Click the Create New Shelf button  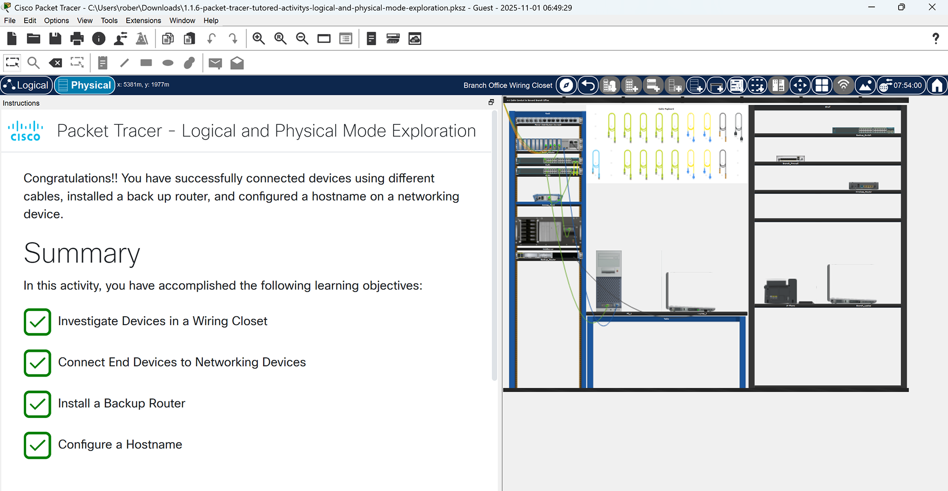737,85
